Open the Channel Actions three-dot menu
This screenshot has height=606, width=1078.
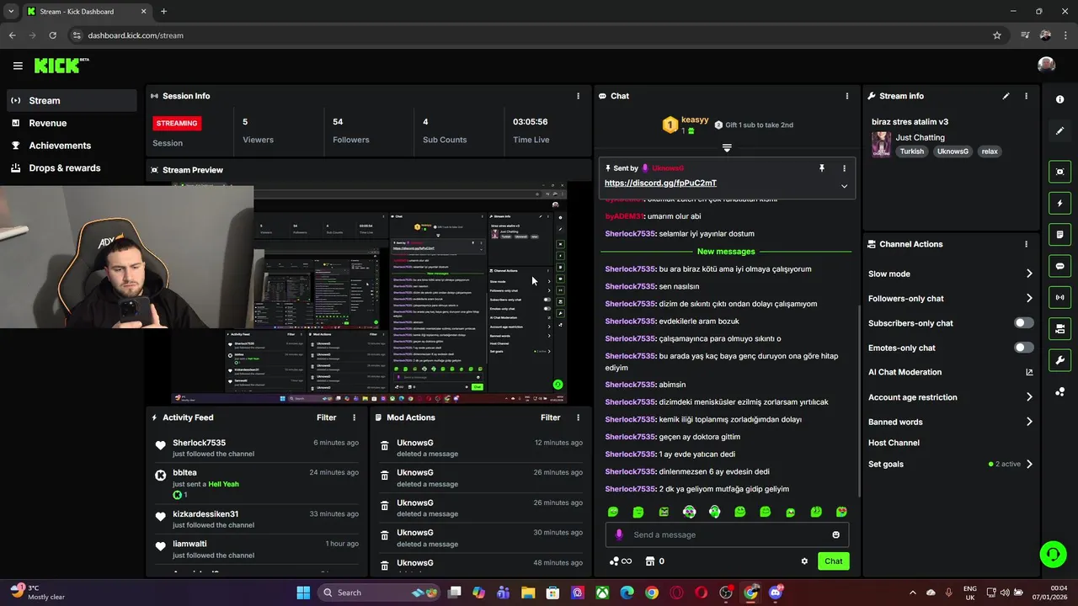[1026, 244]
